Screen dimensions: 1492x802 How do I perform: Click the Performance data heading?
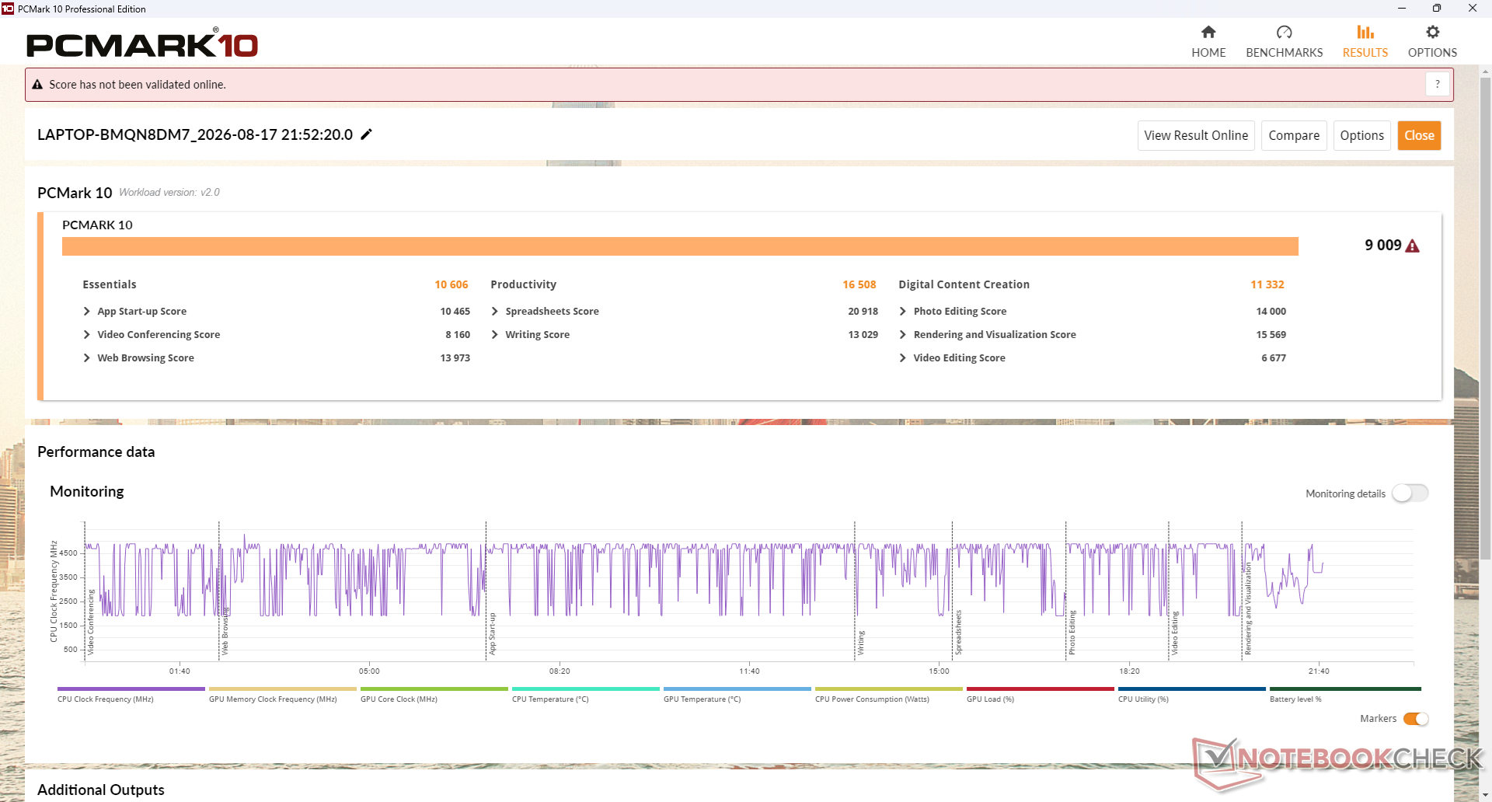(96, 452)
